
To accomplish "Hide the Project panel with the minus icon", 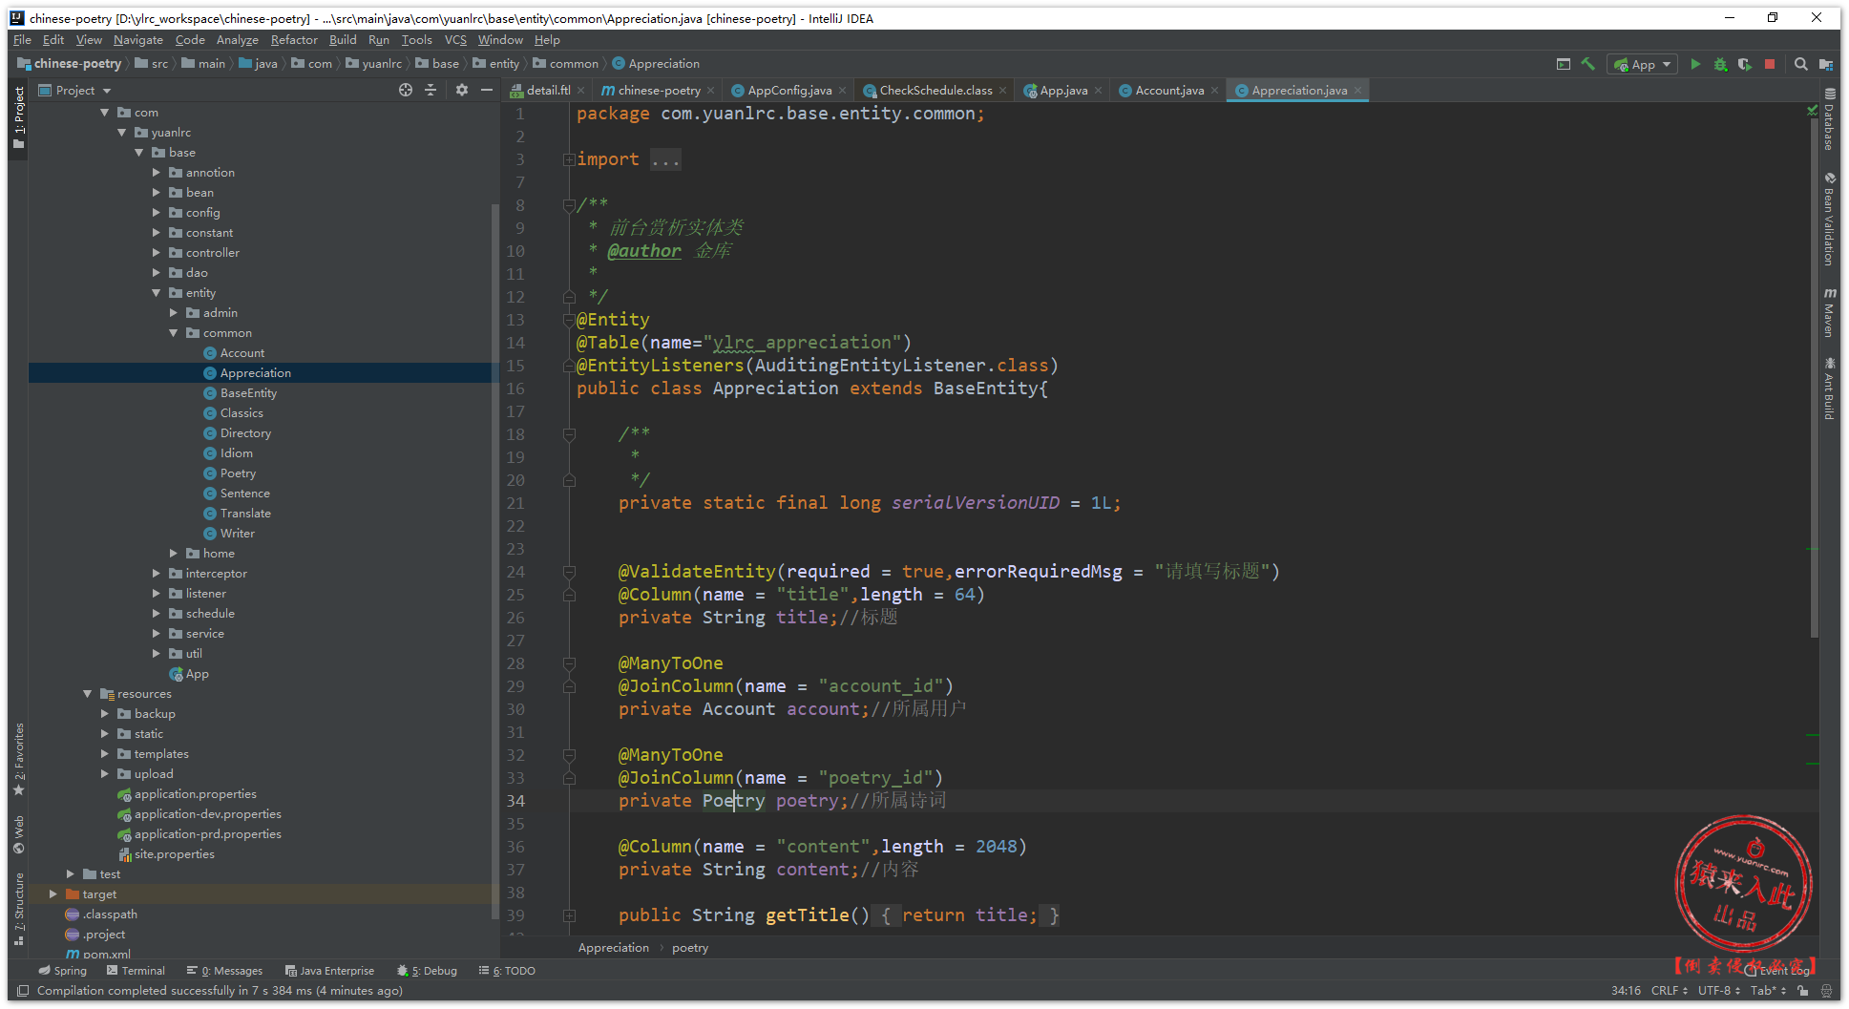I will 487,90.
